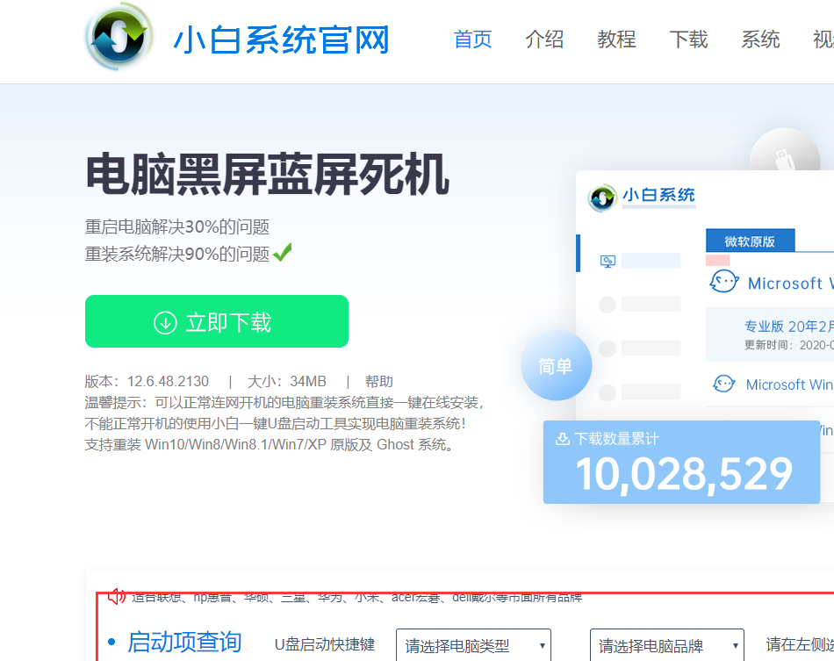Open the 系统 navigation item
The image size is (834, 661).
[760, 40]
